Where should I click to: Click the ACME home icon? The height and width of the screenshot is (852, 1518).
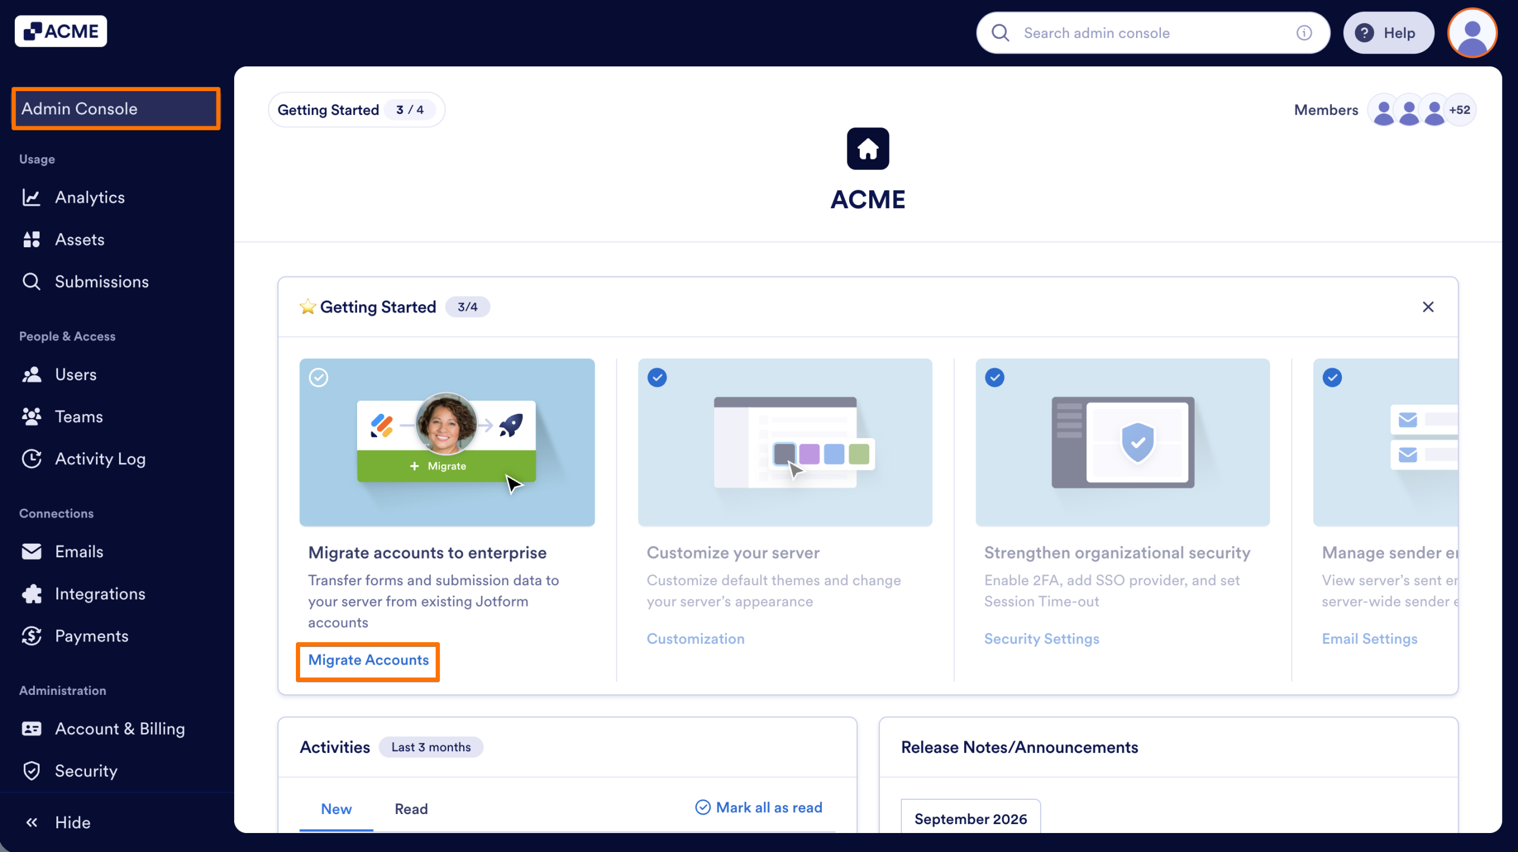(868, 149)
